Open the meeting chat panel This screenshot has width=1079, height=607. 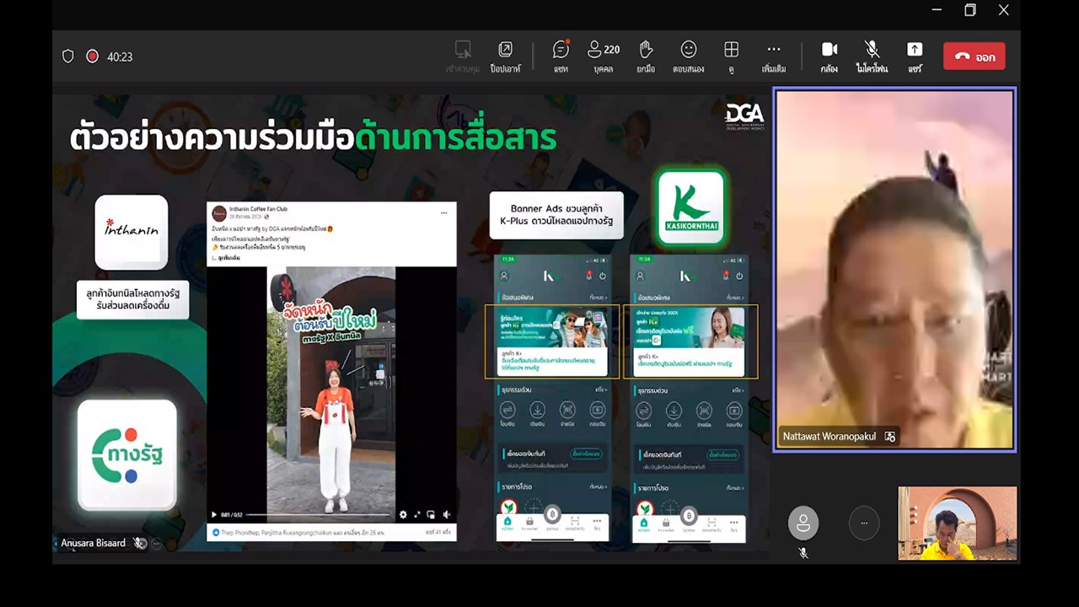561,56
